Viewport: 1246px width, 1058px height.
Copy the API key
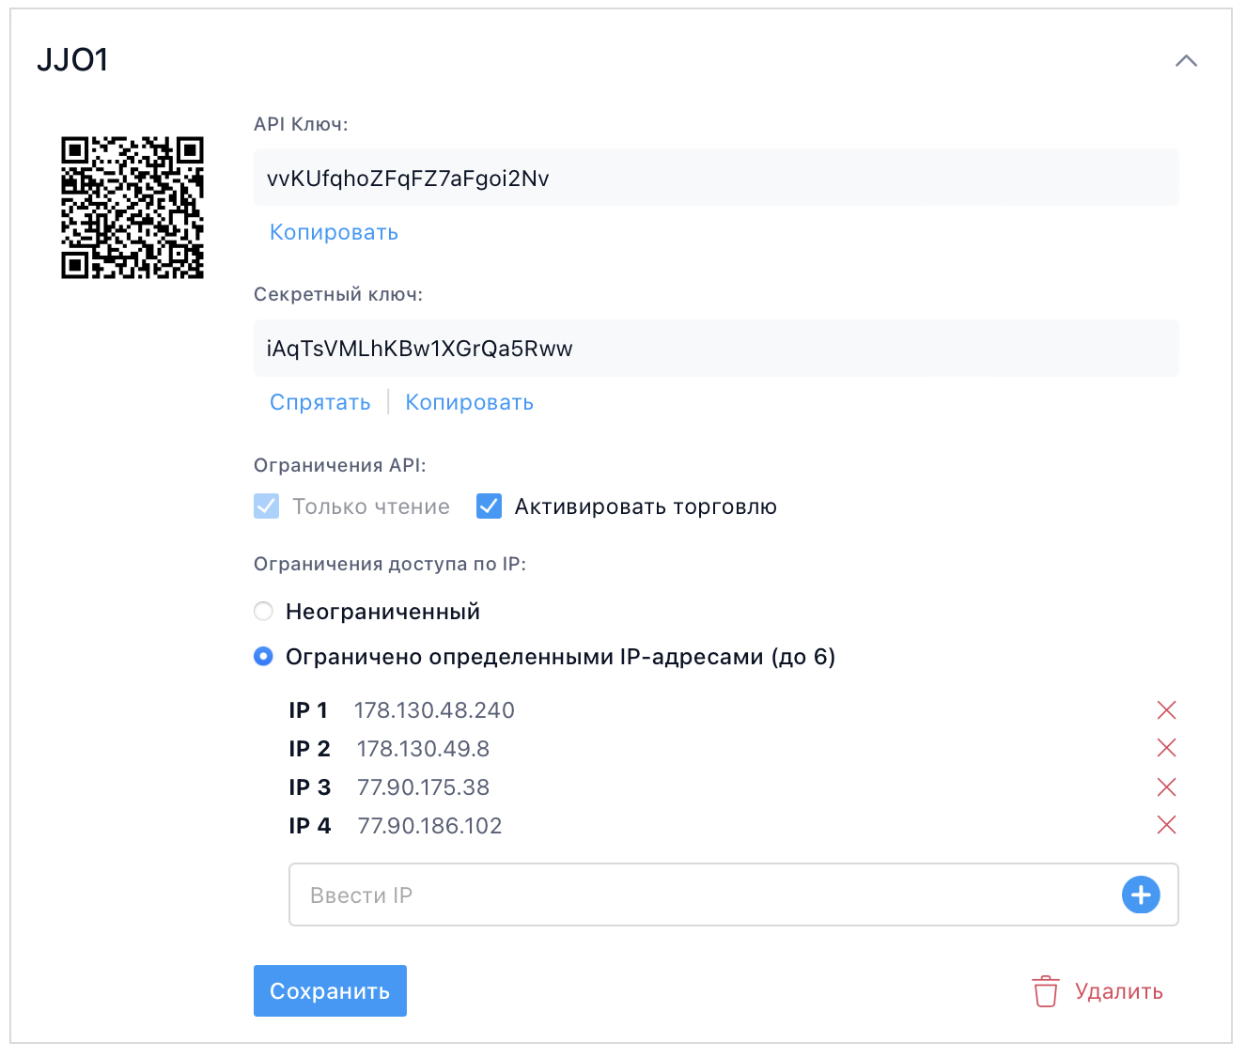[x=334, y=232]
